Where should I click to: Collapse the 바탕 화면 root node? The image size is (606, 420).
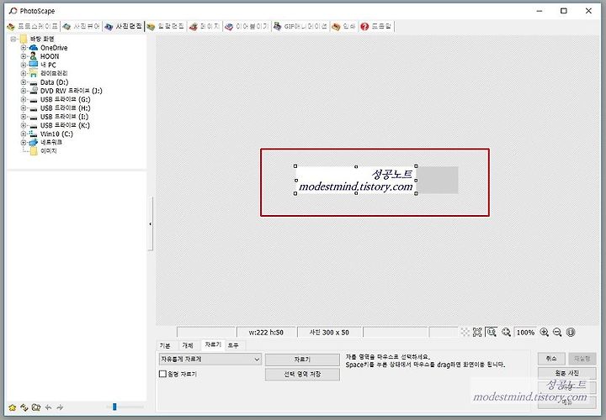coord(13,39)
